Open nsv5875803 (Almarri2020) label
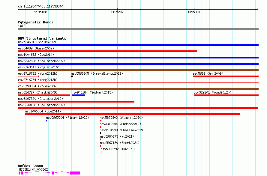The height and width of the screenshot is (176, 267). (121, 118)
